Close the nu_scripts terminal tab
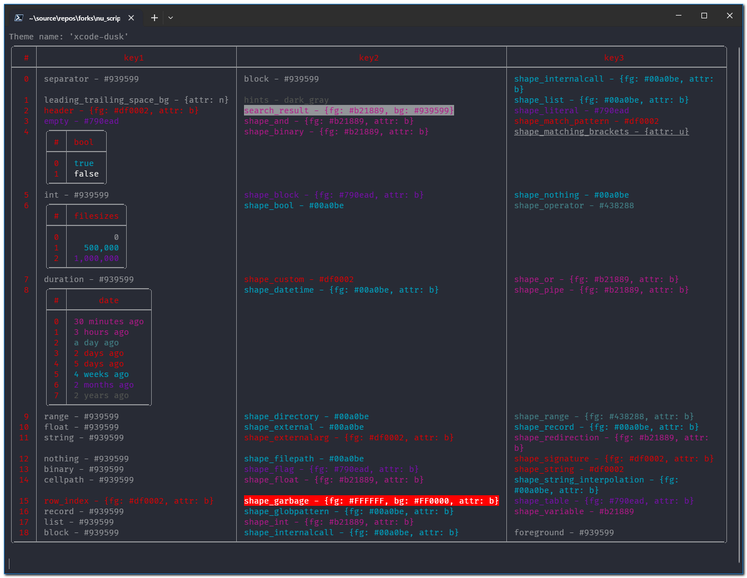747x578 pixels. pyautogui.click(x=131, y=18)
